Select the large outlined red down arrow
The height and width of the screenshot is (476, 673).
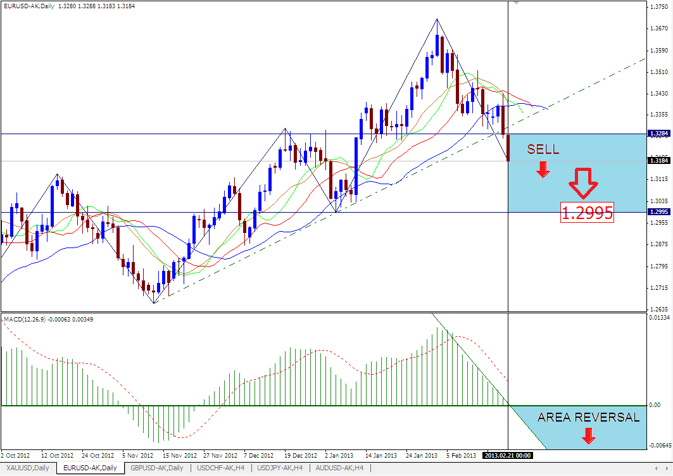pyautogui.click(x=583, y=184)
